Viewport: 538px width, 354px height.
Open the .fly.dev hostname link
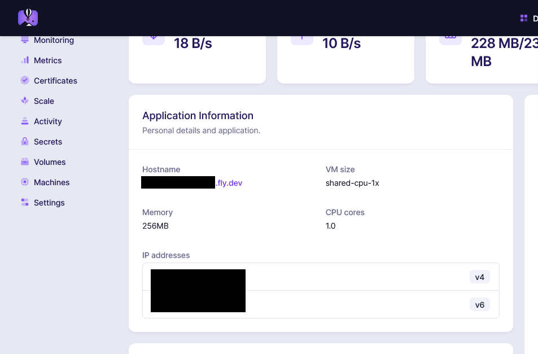(229, 183)
